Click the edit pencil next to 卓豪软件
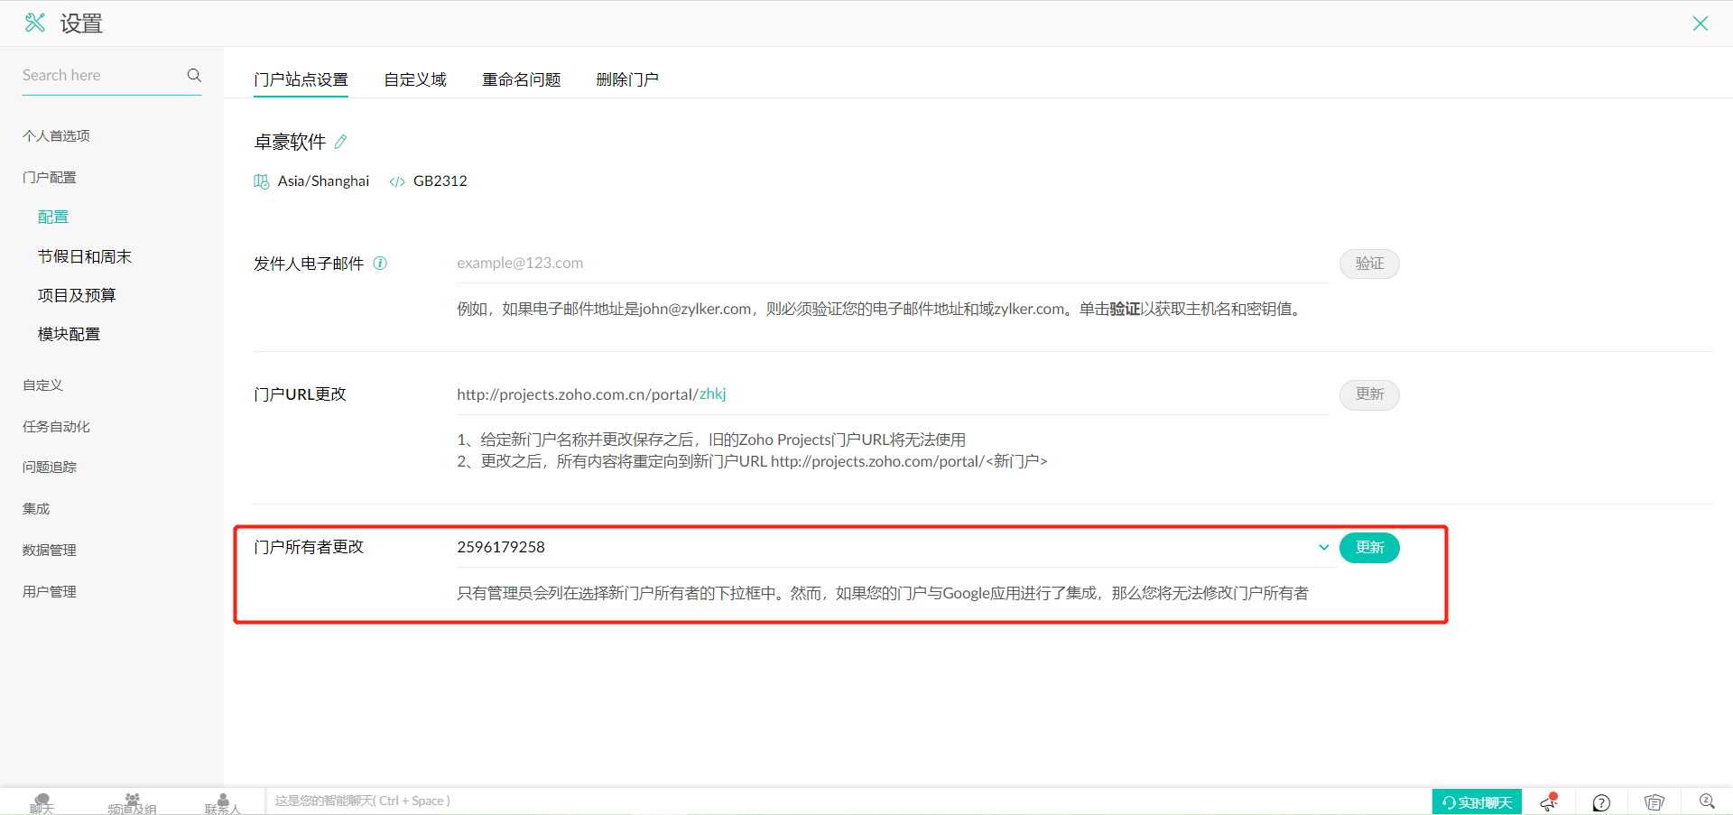This screenshot has height=815, width=1733. tap(340, 142)
